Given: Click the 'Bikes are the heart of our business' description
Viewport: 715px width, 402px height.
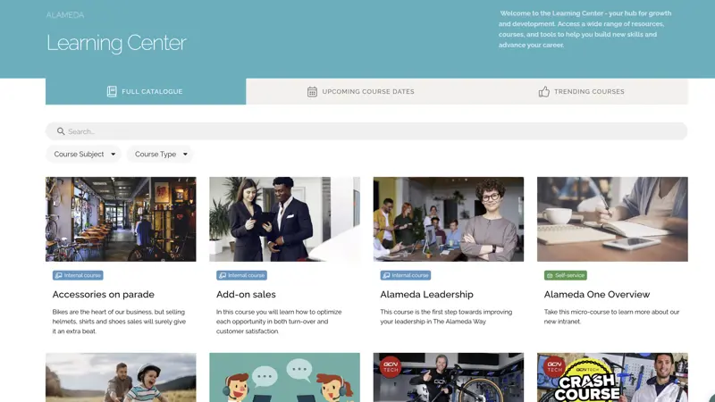Looking at the screenshot, I should [119, 322].
